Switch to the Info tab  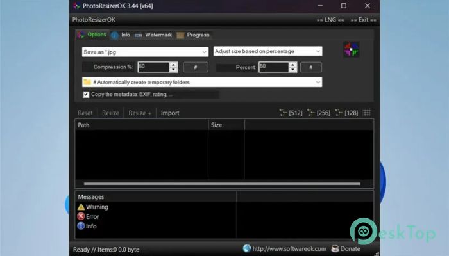121,35
